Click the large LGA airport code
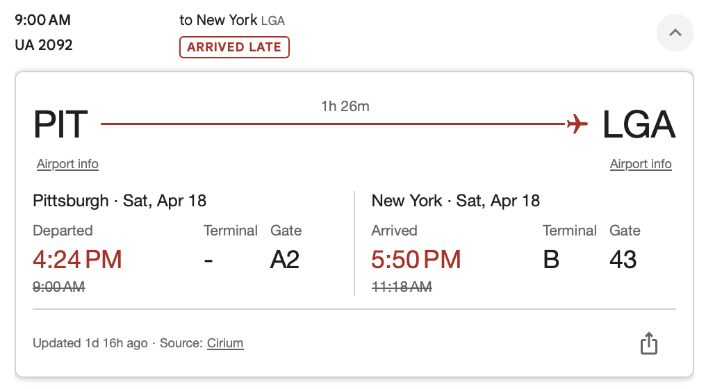The height and width of the screenshot is (389, 706). (639, 125)
